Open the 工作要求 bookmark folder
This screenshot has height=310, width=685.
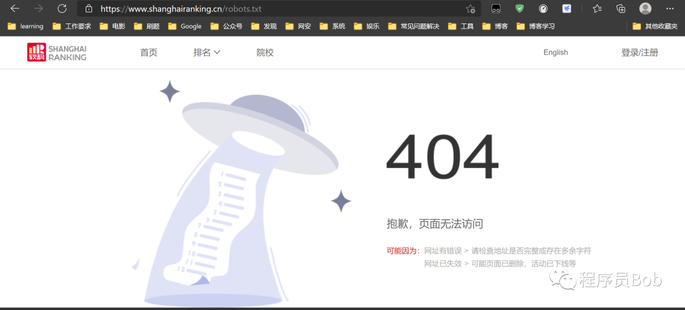(x=72, y=26)
